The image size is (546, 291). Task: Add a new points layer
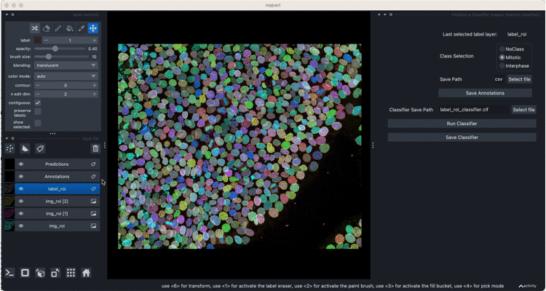(x=10, y=148)
